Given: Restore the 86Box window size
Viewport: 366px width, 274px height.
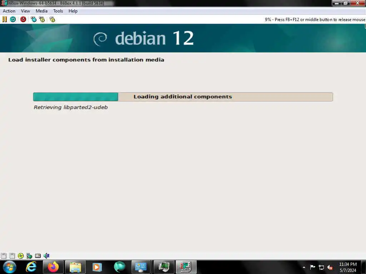Looking at the screenshot, I should click(346, 3).
